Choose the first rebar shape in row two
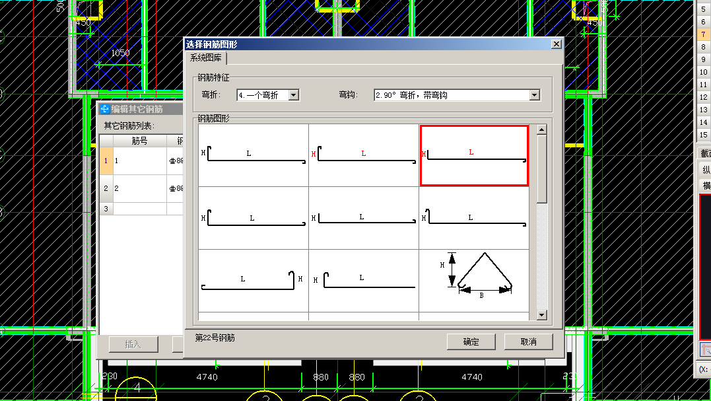This screenshot has height=401, width=711. pyautogui.click(x=254, y=218)
